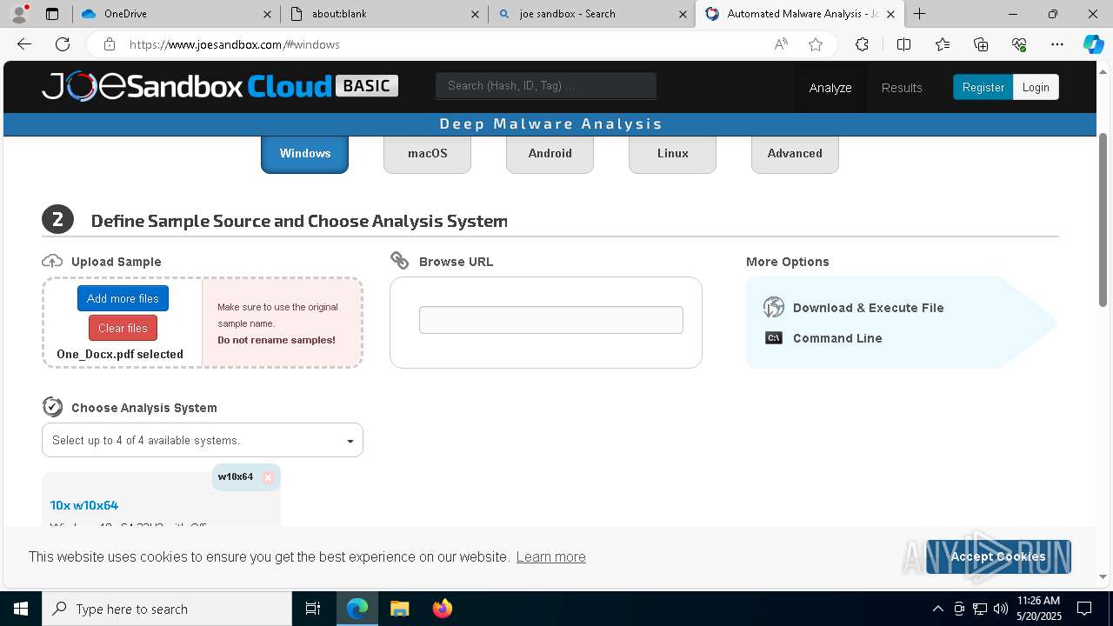Switch to the about:blank tab

pos(383,14)
